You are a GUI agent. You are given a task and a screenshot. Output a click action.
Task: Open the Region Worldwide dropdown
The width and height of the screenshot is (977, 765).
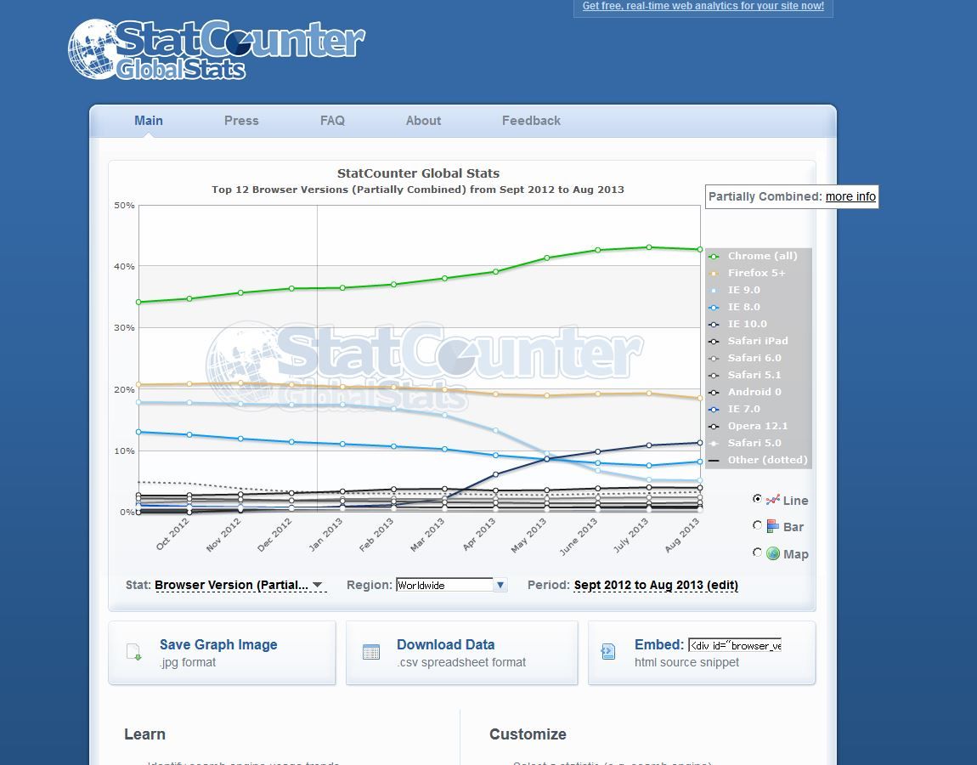[x=450, y=584]
